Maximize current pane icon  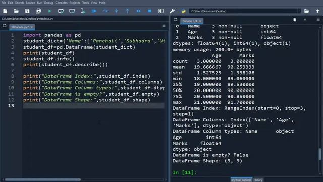tap(161, 11)
